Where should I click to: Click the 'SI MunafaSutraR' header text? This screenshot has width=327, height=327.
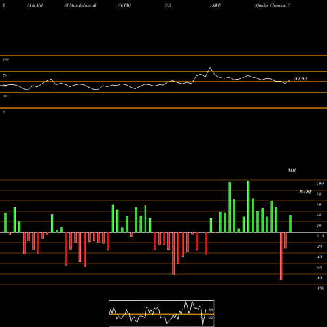click(x=80, y=5)
